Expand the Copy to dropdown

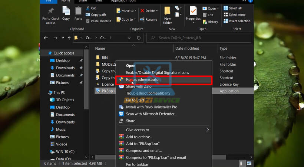tap(135, 20)
